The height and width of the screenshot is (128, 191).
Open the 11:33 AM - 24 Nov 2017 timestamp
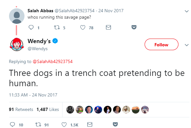[33, 95]
